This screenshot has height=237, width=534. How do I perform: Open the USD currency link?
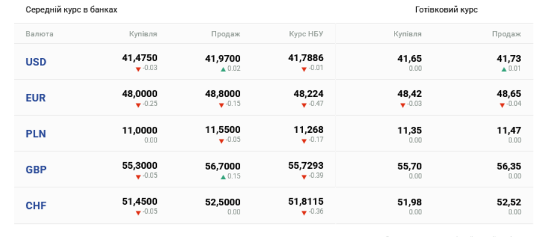[36, 62]
